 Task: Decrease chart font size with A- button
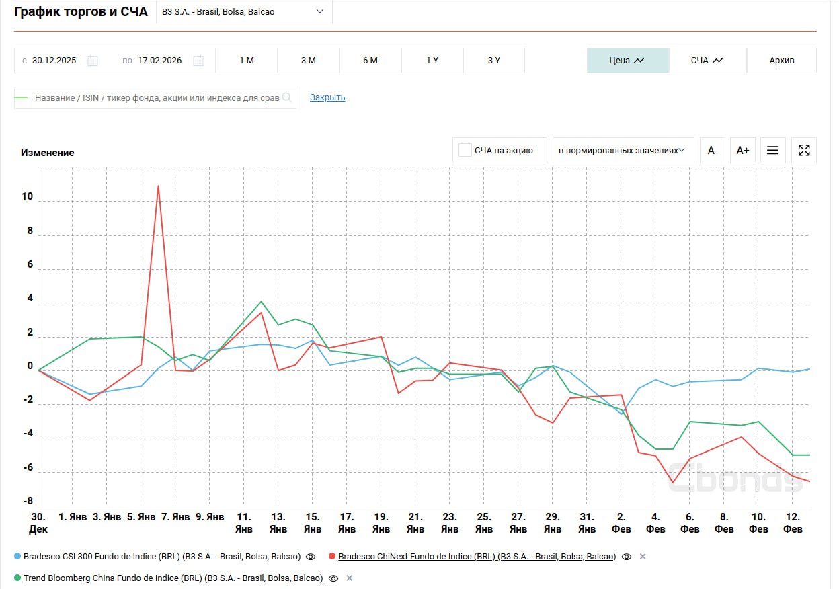(713, 150)
